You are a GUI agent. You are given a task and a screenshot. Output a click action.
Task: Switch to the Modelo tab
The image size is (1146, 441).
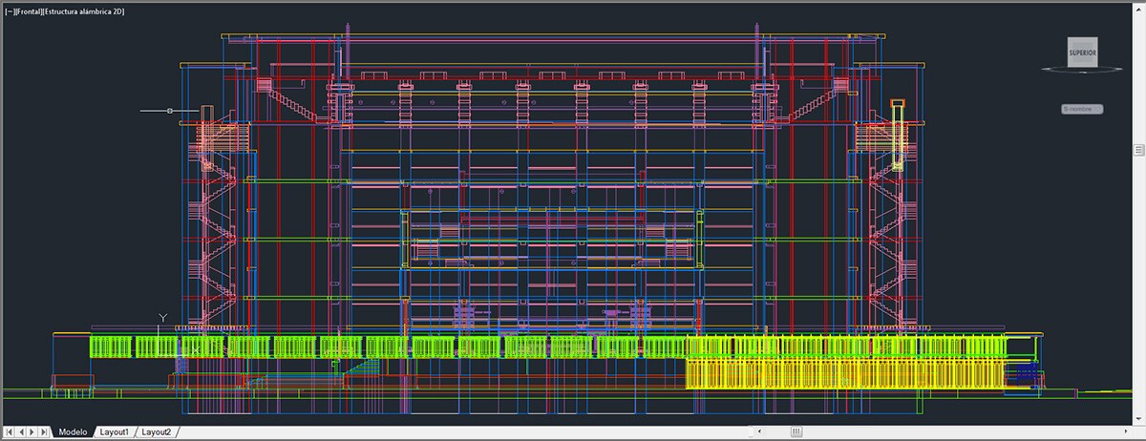click(x=73, y=432)
